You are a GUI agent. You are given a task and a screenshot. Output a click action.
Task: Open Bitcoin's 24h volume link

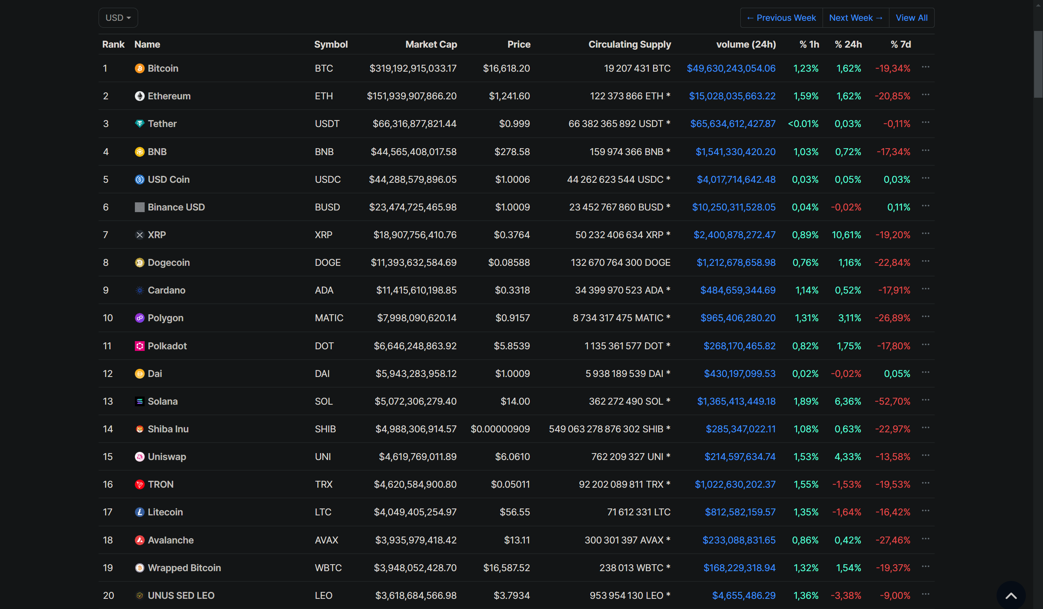731,68
